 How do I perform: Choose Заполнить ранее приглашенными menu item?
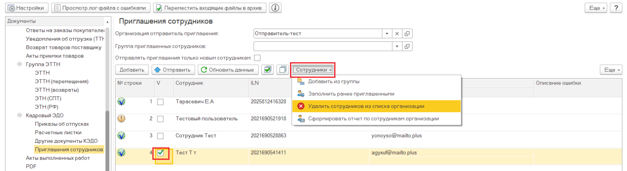(351, 94)
